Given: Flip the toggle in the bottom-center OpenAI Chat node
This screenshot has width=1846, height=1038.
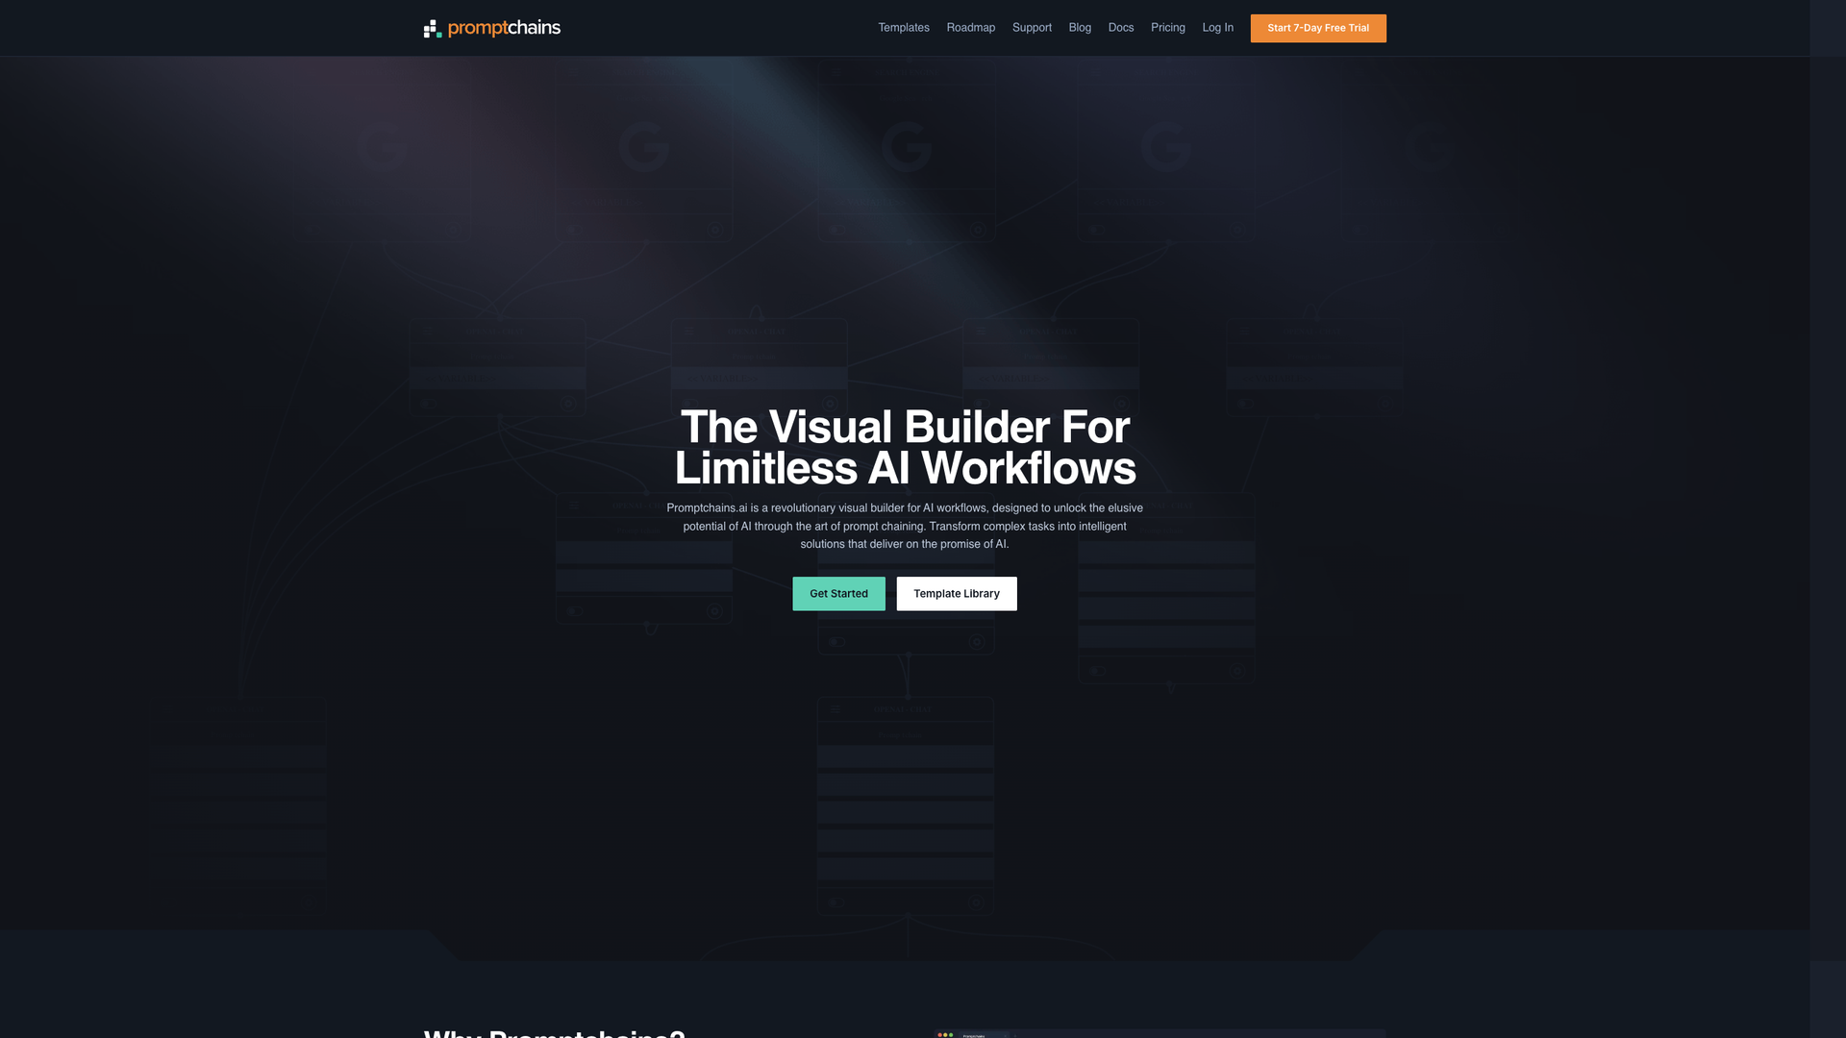Looking at the screenshot, I should pyautogui.click(x=836, y=902).
